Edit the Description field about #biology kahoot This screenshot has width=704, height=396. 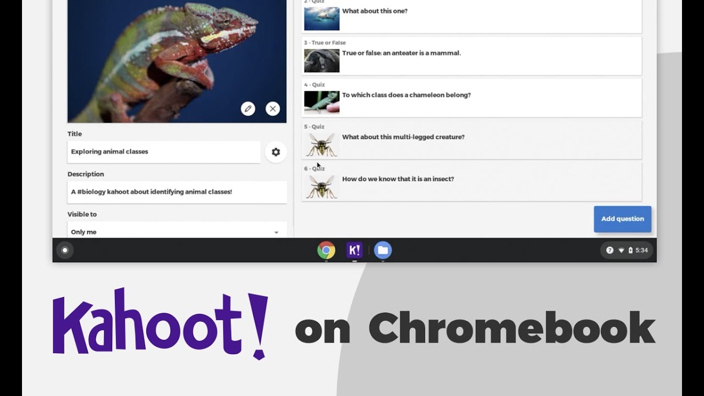pyautogui.click(x=177, y=192)
